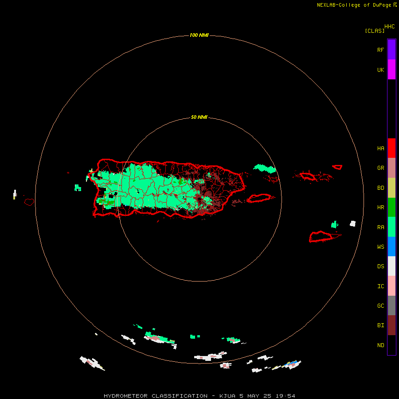Click the HA red legend swatch
399x399 pixels.
coord(391,148)
